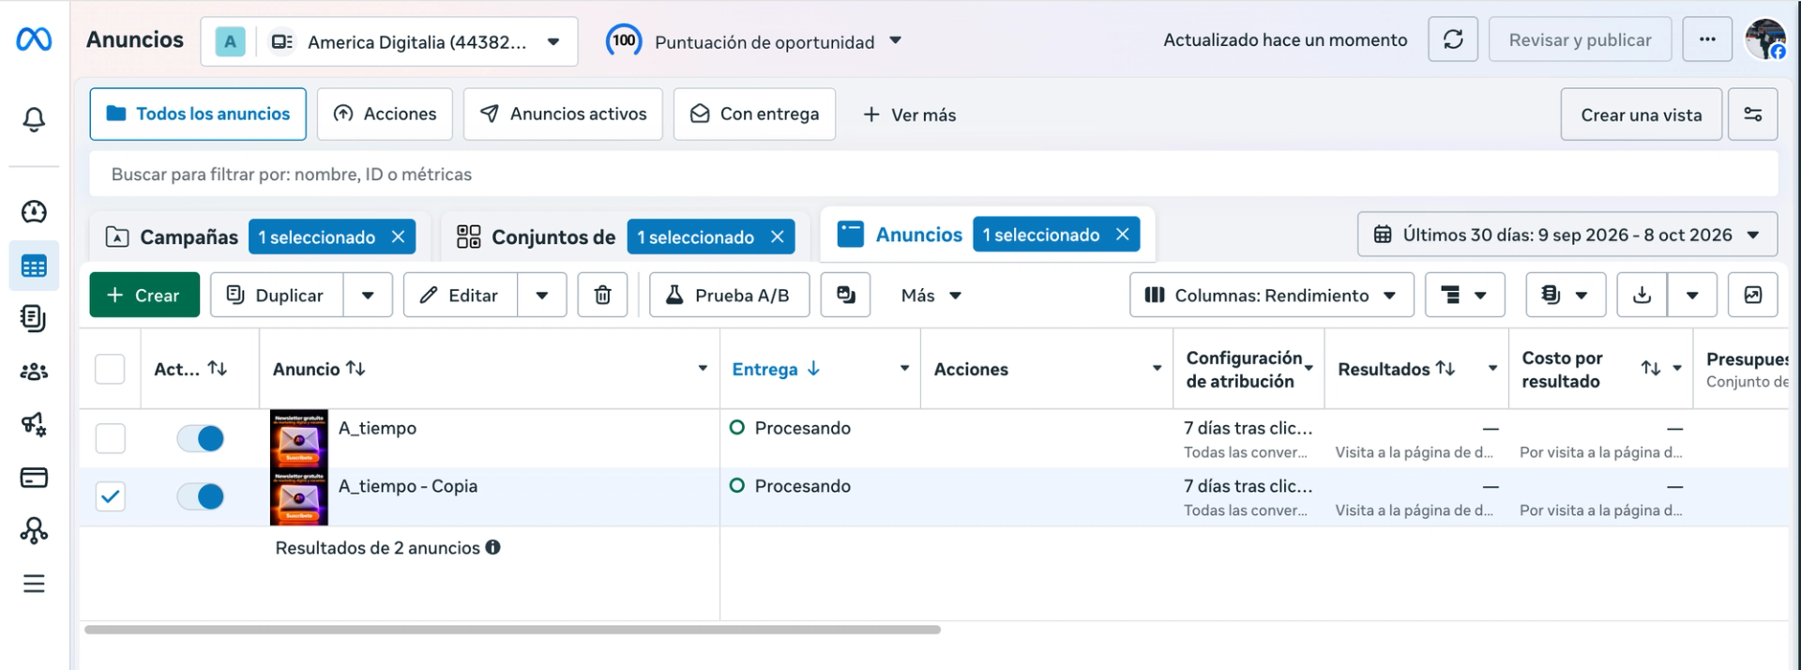Click the Editar button
The image size is (1801, 670).
tap(460, 296)
